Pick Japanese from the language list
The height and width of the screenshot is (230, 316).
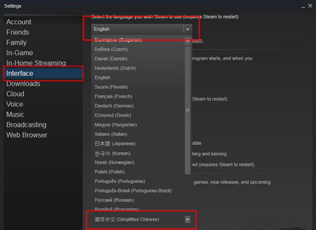pos(115,143)
